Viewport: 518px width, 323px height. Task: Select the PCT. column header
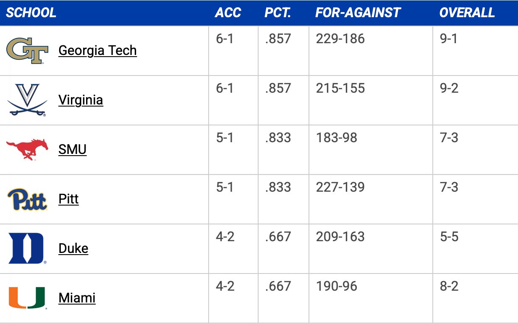(x=277, y=13)
